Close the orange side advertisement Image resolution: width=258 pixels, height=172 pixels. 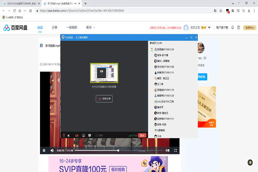(212, 89)
